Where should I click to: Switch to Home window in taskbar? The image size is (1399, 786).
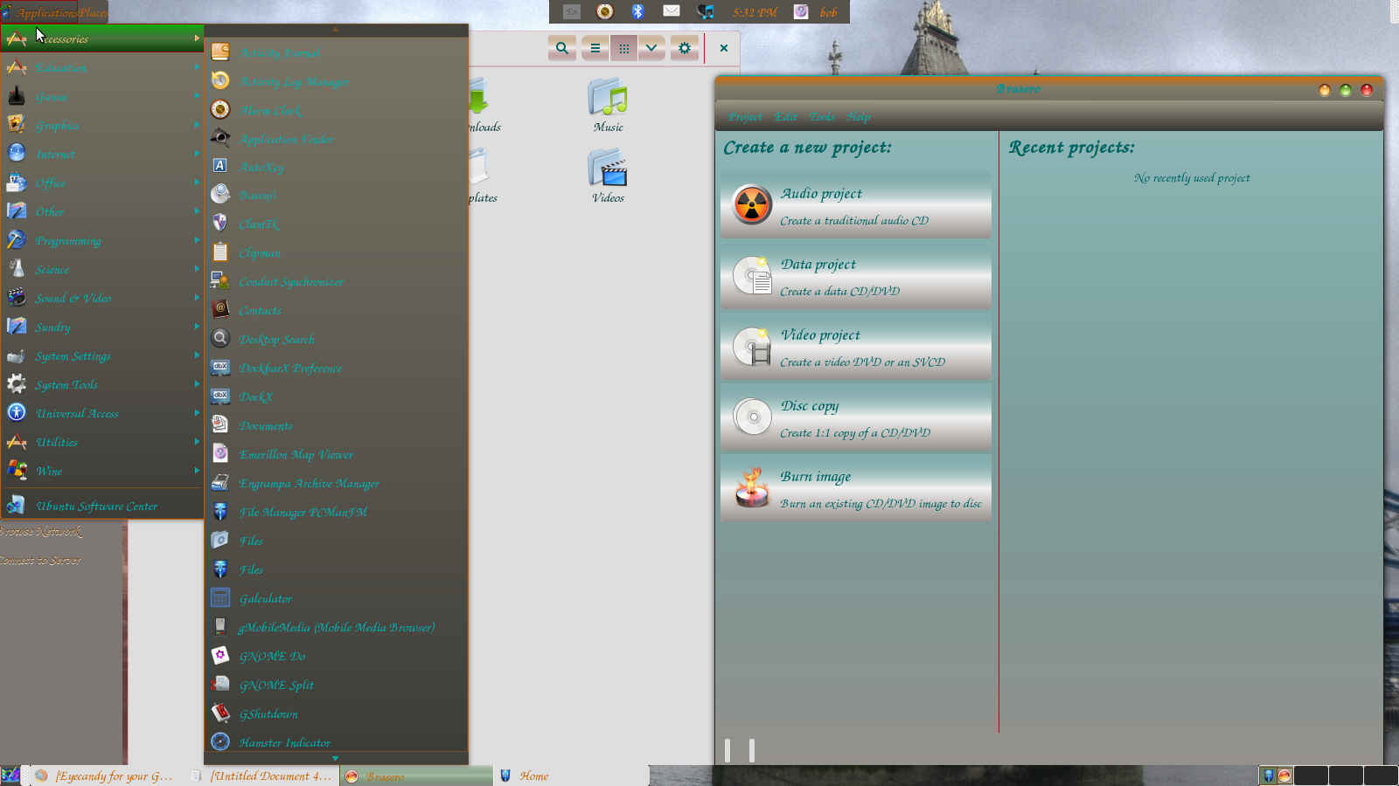point(571,776)
